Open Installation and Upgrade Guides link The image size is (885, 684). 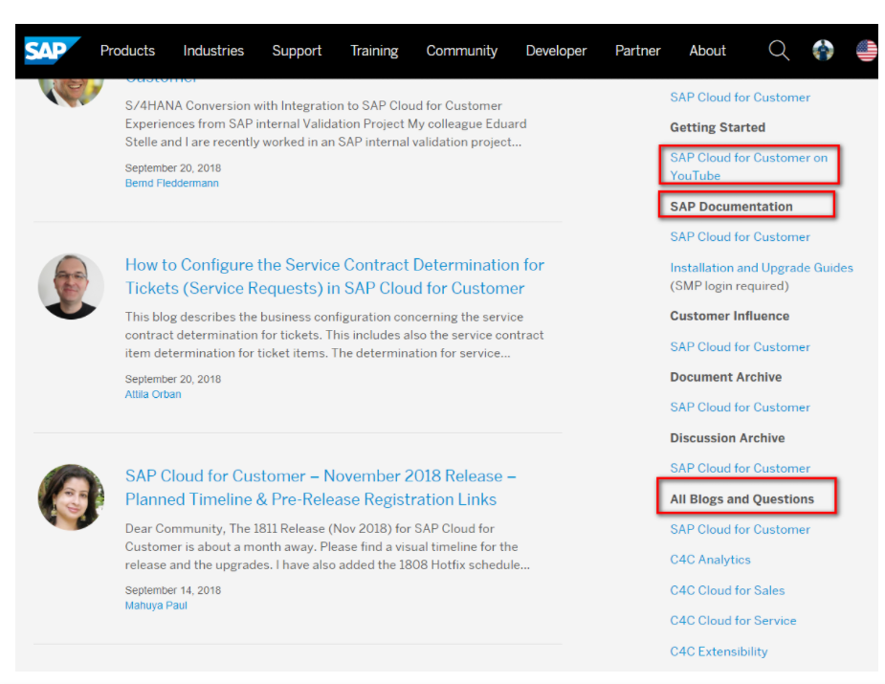coord(762,268)
